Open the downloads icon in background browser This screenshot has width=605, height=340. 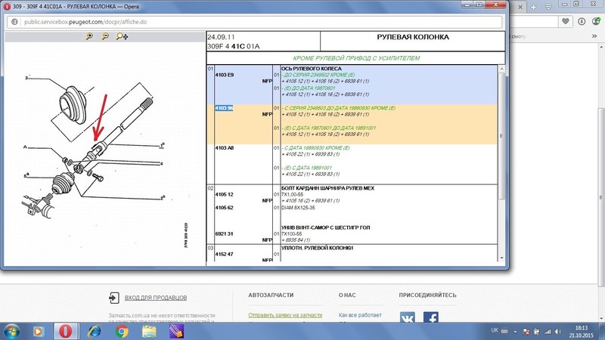pos(582,22)
